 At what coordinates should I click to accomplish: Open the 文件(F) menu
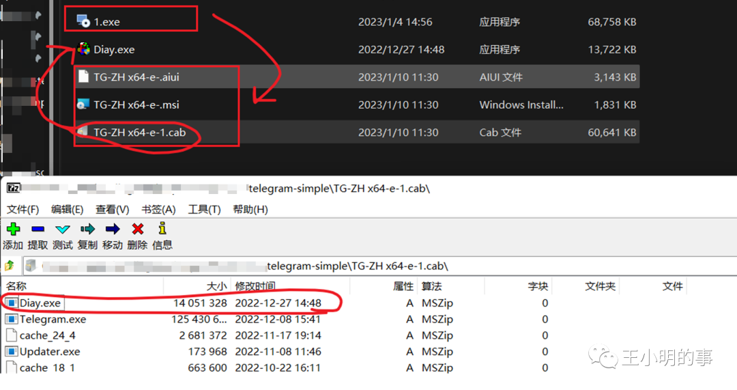point(23,210)
